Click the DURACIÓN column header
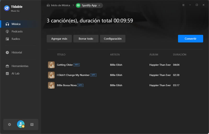The width and height of the screenshot is (209, 134). pos(179,54)
